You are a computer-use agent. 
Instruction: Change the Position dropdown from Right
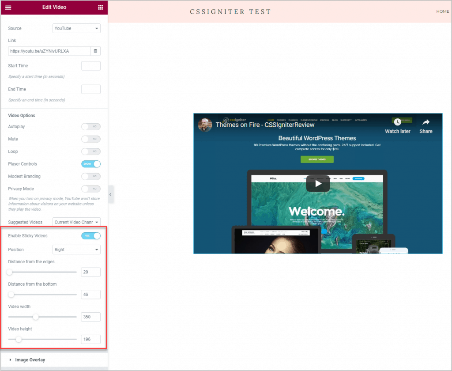[76, 249]
